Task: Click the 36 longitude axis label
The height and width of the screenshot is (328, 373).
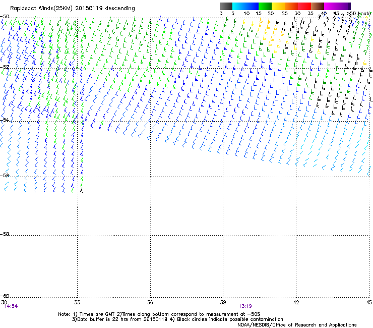Action: pos(150,302)
